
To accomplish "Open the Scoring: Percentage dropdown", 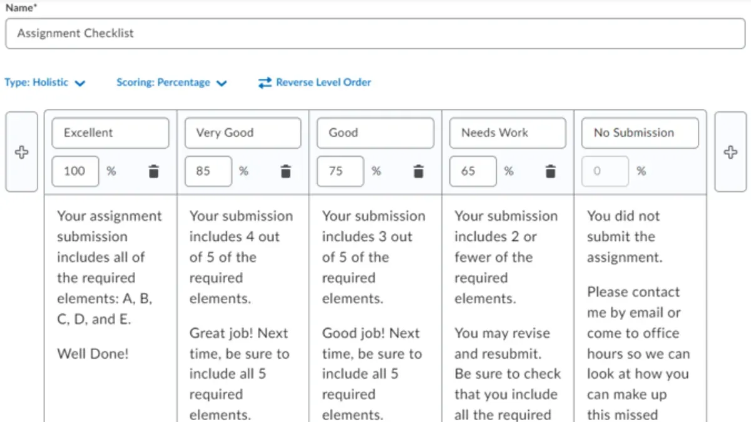I will (171, 83).
